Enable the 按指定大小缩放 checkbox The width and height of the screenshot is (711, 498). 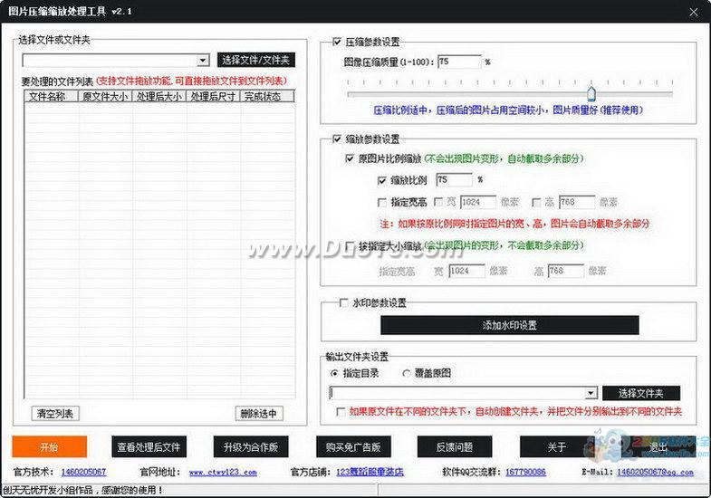[350, 246]
